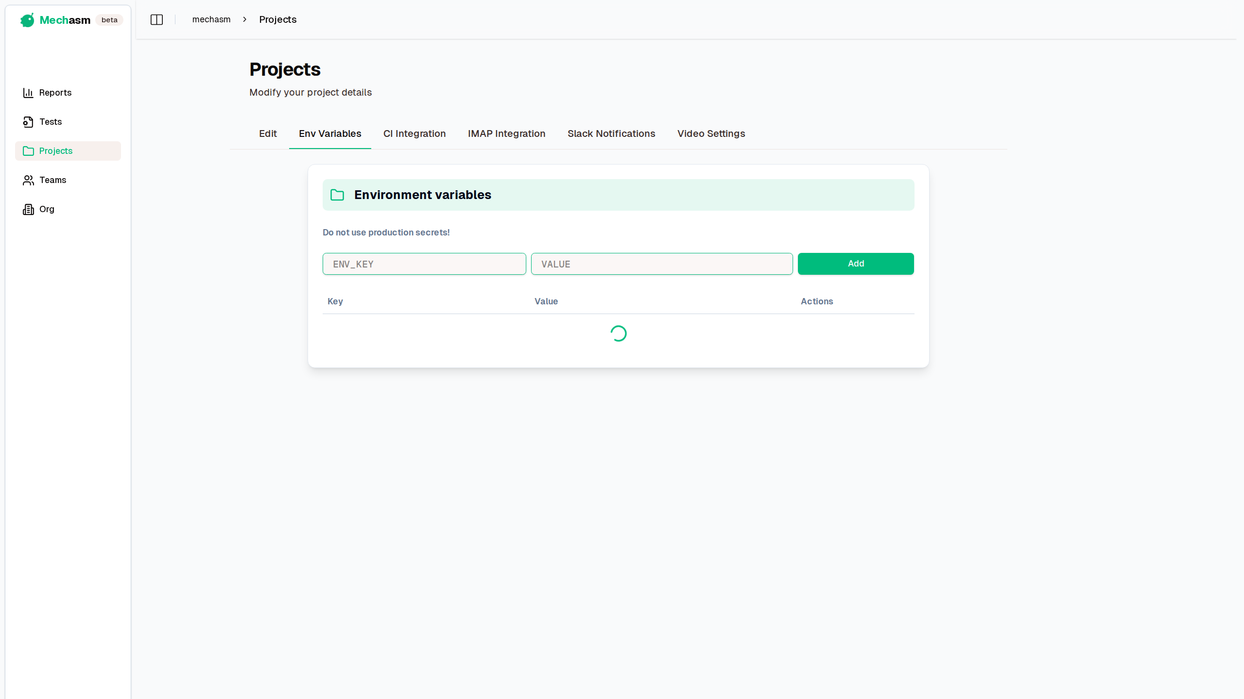
Task: Select the Teams icon in the sidebar
Action: (28, 180)
